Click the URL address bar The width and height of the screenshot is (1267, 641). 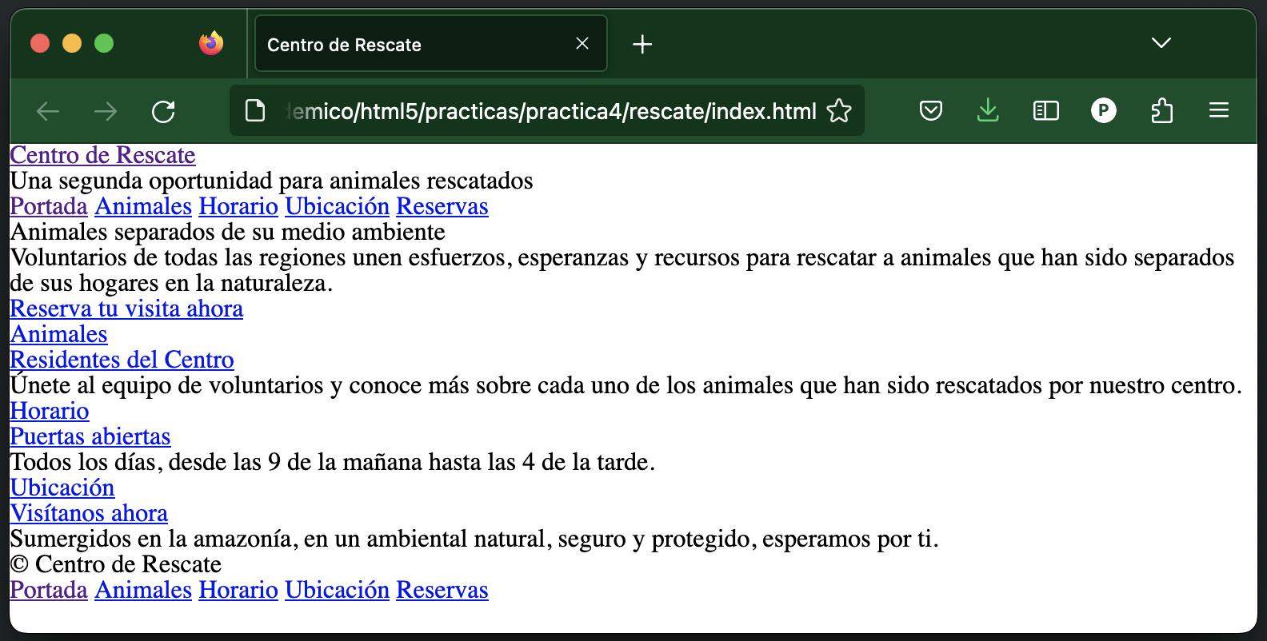(550, 111)
